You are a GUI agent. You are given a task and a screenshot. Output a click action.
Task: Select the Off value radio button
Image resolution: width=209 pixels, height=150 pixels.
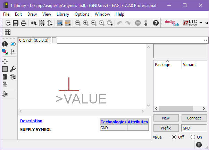click(174, 137)
